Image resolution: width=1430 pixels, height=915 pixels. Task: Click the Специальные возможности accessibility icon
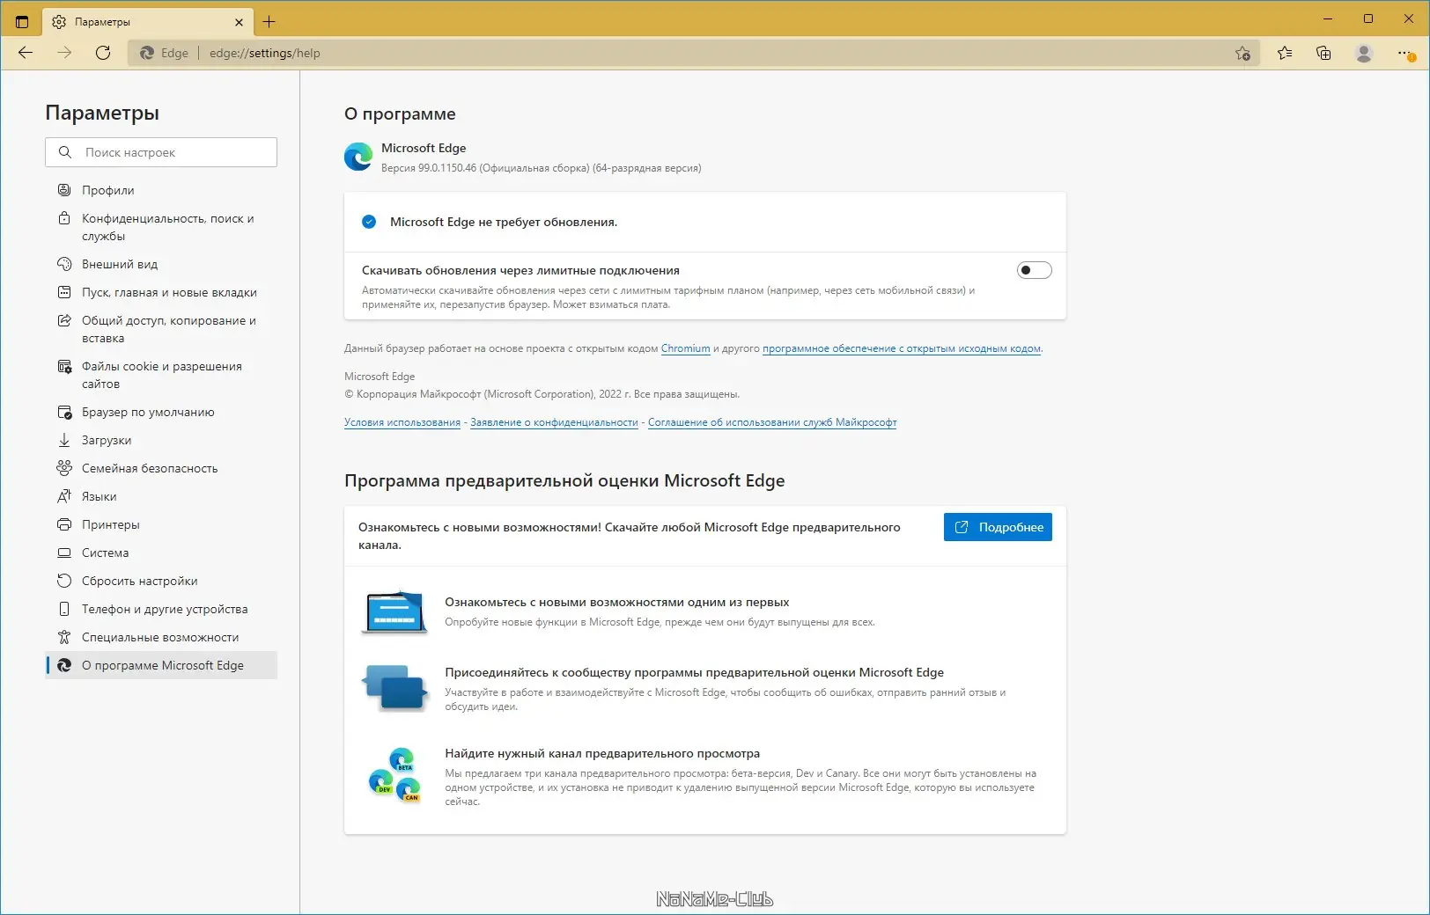[x=64, y=637]
